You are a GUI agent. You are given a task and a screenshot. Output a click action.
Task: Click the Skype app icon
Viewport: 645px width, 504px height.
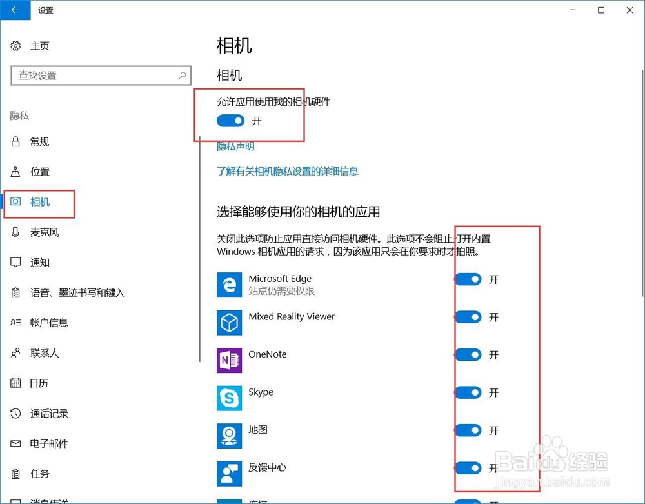[229, 398]
